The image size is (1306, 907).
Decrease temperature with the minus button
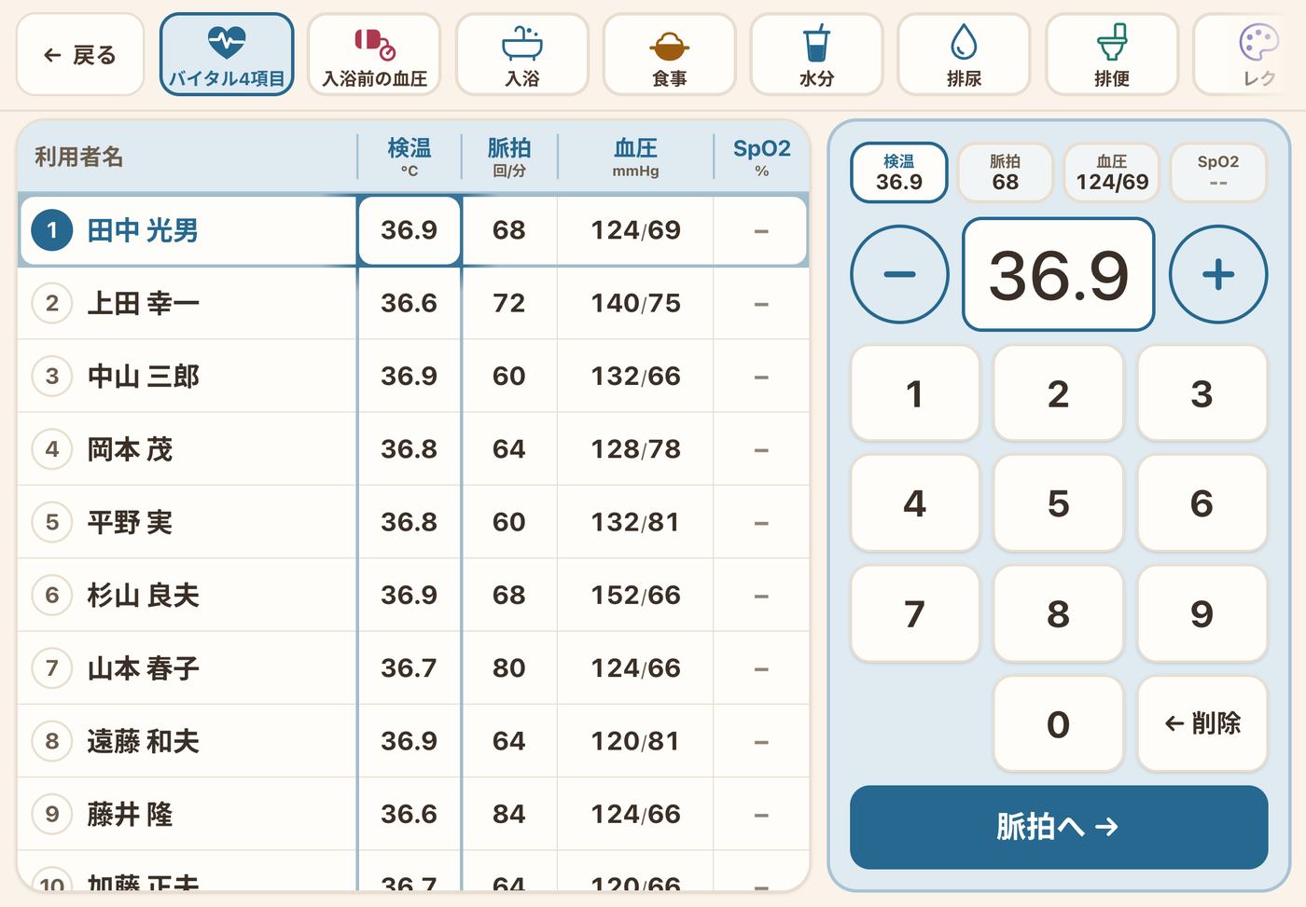click(899, 274)
